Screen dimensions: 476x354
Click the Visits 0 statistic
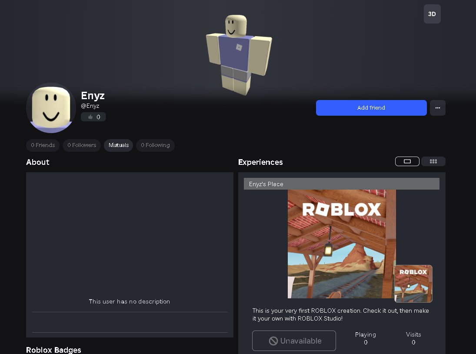pos(413,338)
